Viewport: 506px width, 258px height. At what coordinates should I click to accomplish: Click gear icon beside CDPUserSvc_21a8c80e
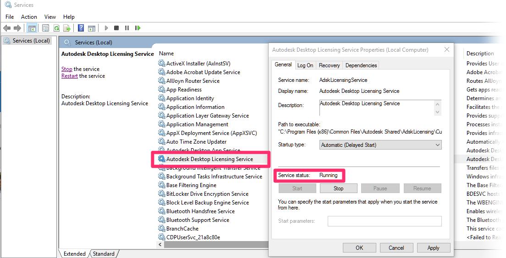point(162,237)
